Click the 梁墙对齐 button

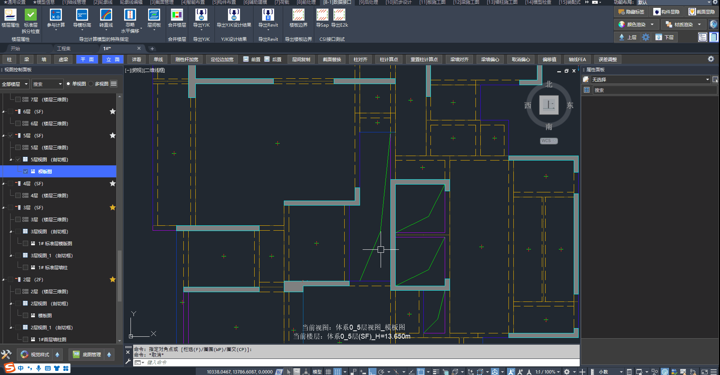(459, 59)
